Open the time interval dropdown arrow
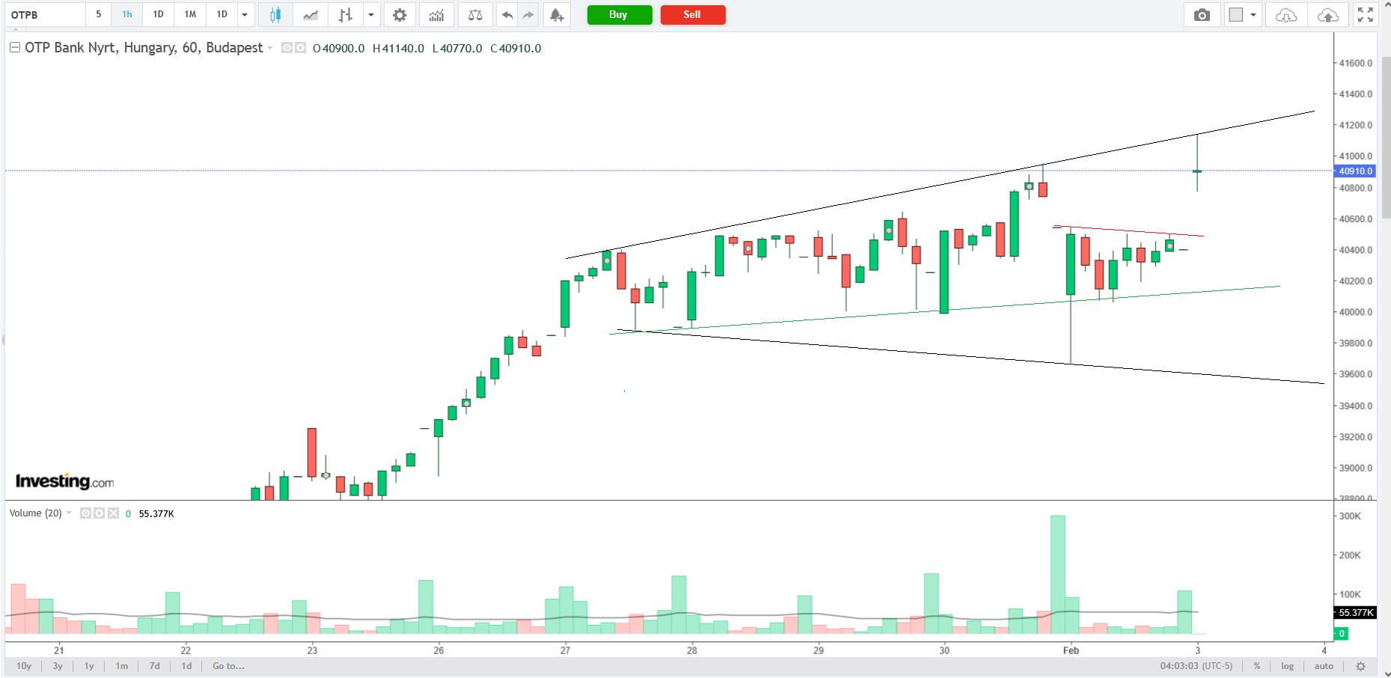 245,15
